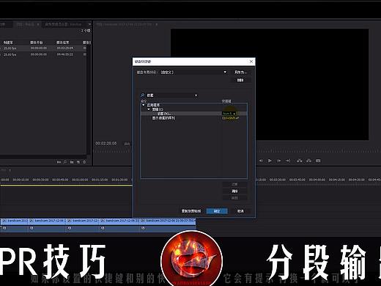The height and width of the screenshot is (286, 381).
Task: Click Play in the program monitor
Action: tap(270, 161)
